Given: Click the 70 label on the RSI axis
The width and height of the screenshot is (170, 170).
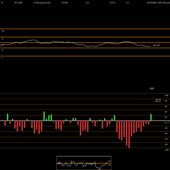Looking at the screenshot, I should [x=2, y=39].
